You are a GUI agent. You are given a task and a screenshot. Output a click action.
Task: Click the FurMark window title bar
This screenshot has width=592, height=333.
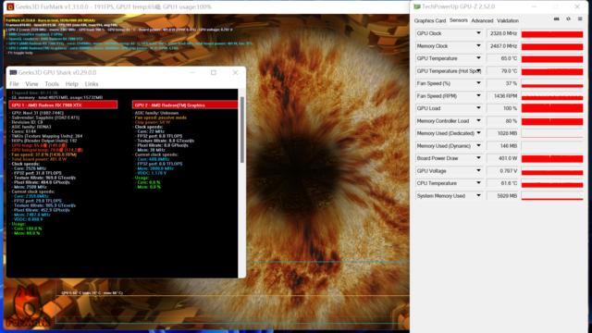[205, 6]
